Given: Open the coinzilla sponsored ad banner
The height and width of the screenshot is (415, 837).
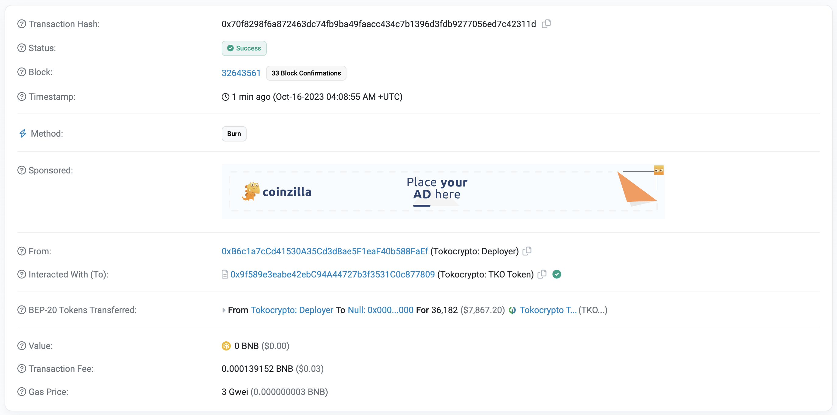Looking at the screenshot, I should click(x=443, y=191).
